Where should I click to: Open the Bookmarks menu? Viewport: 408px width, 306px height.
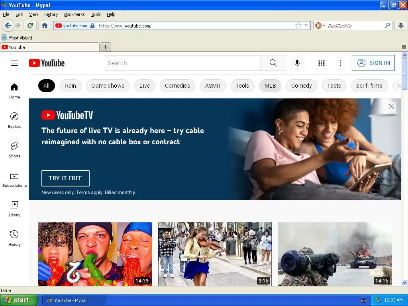[75, 14]
